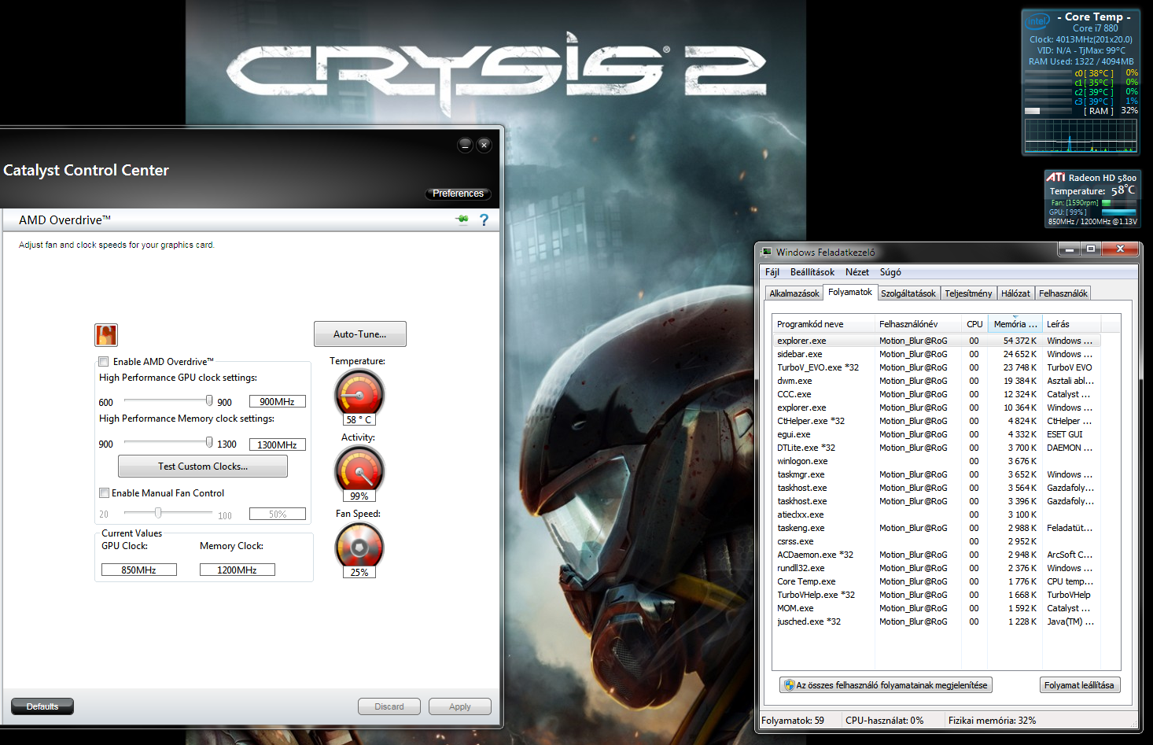
Task: Enable AMD Overdrive checkbox
Action: [x=103, y=362]
